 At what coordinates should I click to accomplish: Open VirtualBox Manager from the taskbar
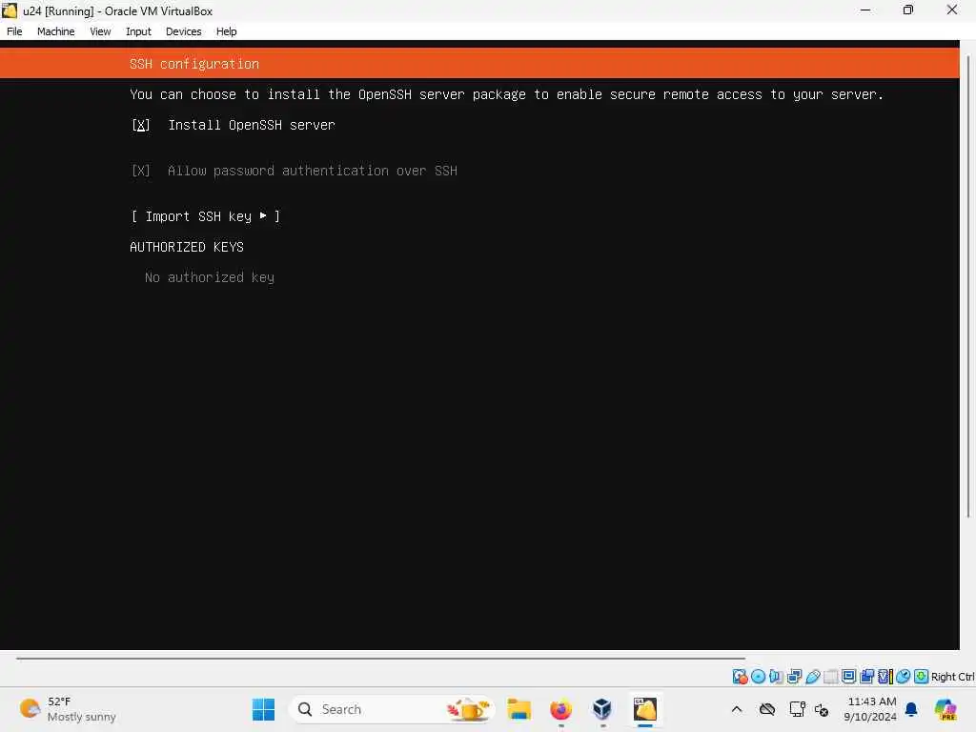pyautogui.click(x=602, y=709)
